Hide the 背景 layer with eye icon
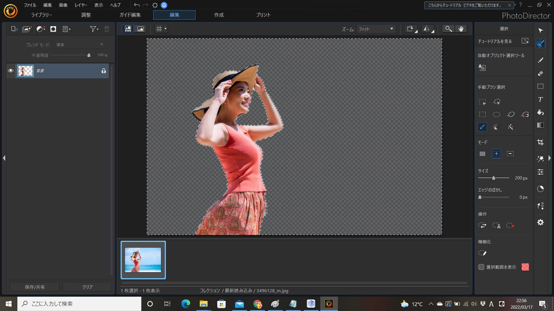The width and height of the screenshot is (554, 311). point(11,71)
